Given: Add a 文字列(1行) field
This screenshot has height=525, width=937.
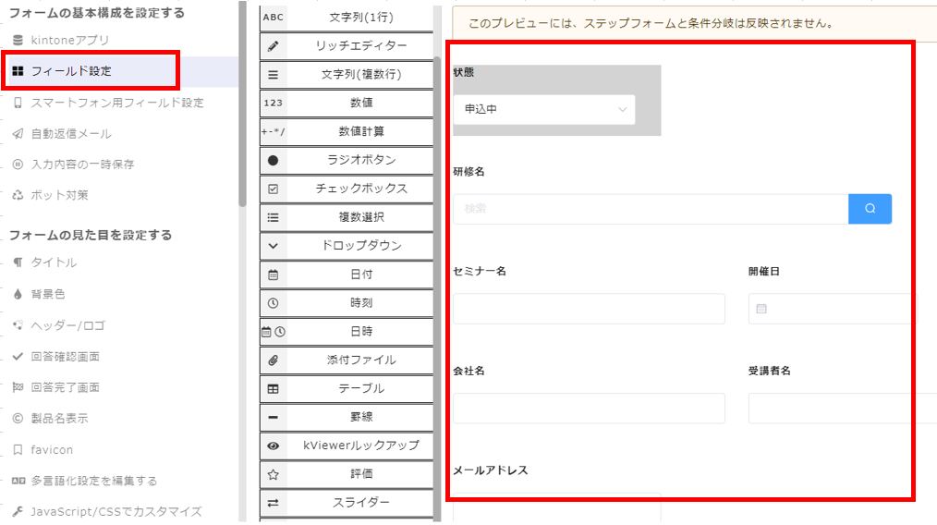Looking at the screenshot, I should (x=347, y=18).
